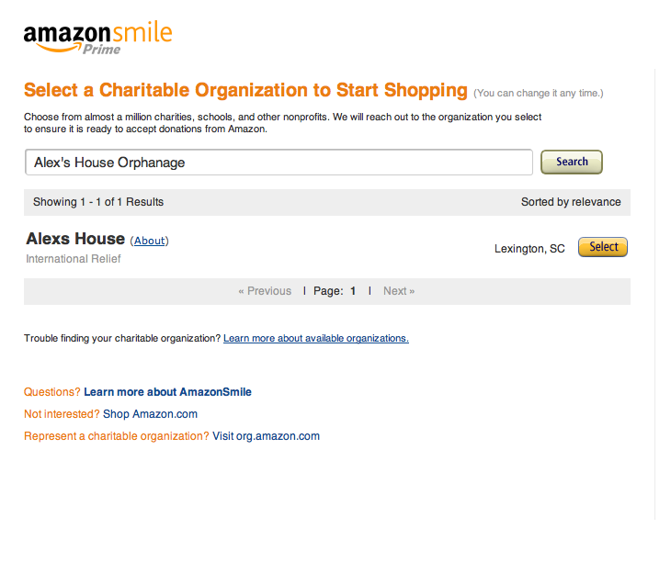Click the charity search input field
Screen dimensions: 671x562
(x=279, y=162)
